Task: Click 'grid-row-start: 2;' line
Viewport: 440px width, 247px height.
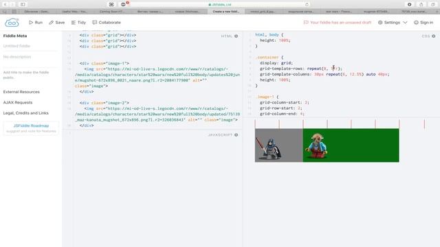Action: click(x=280, y=108)
